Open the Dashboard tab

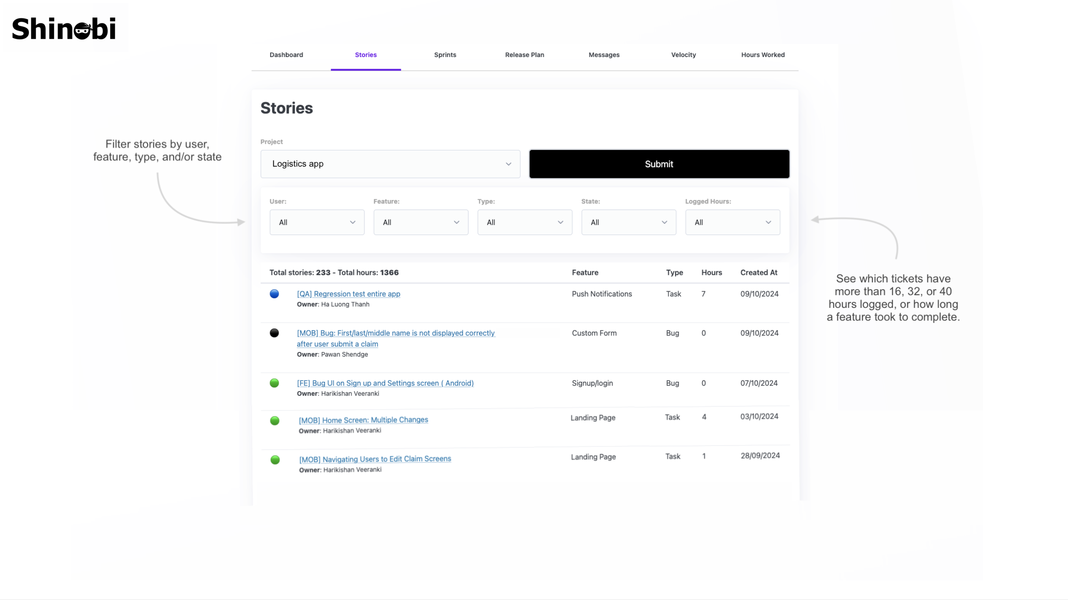pos(286,55)
